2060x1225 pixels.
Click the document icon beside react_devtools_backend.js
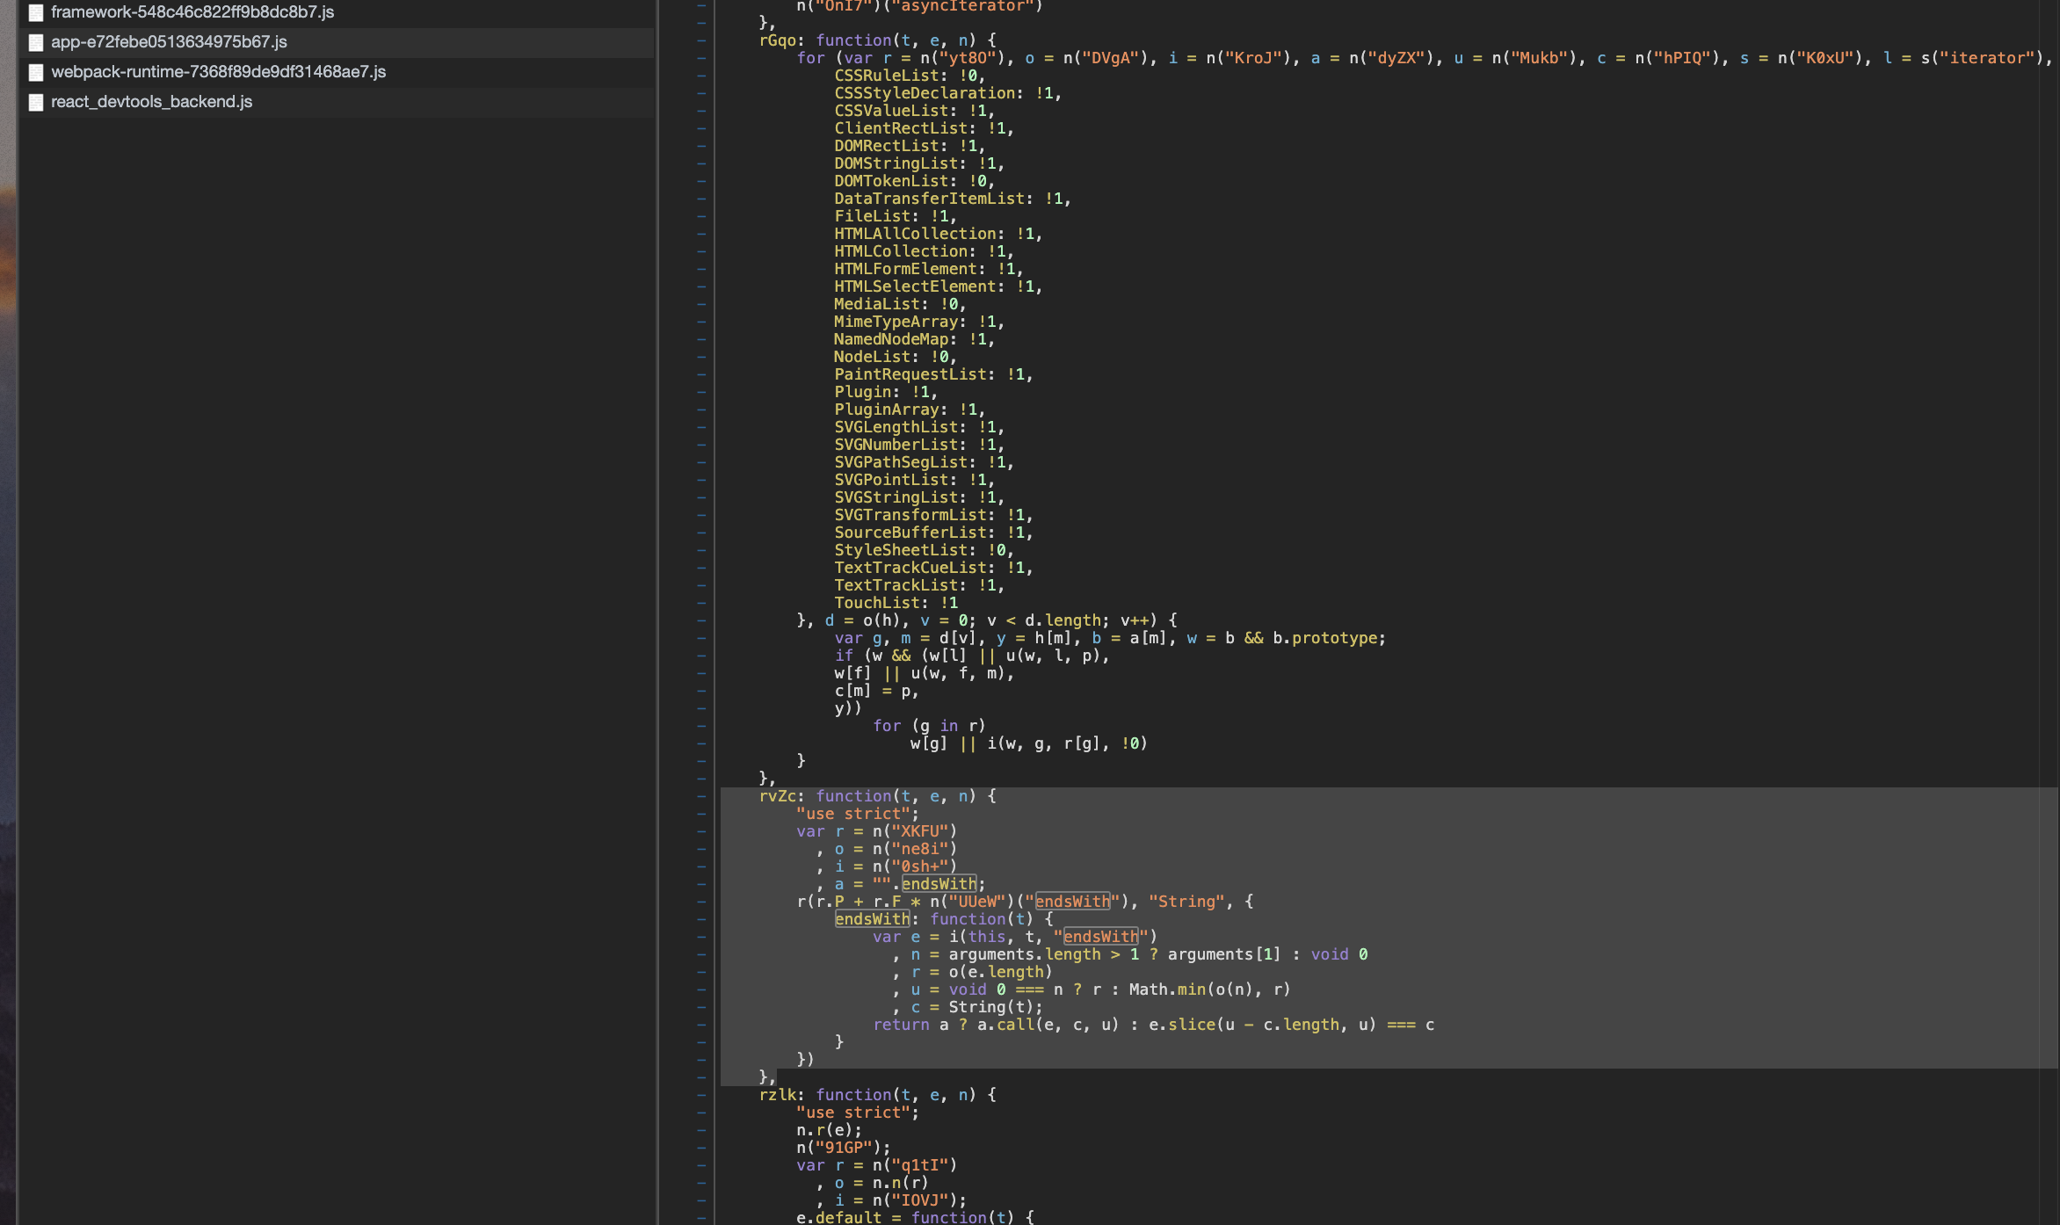[35, 102]
